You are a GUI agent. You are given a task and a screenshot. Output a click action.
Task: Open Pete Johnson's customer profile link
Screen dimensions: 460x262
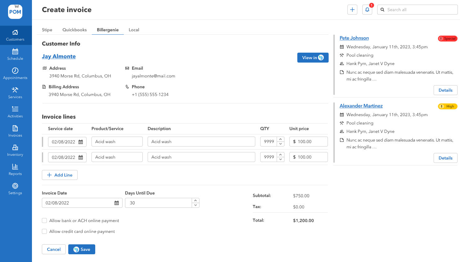pyautogui.click(x=354, y=38)
